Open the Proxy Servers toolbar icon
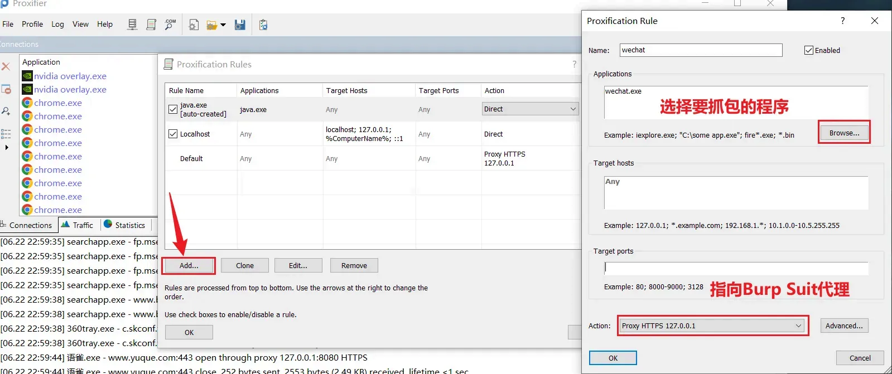This screenshot has height=374, width=892. [132, 25]
